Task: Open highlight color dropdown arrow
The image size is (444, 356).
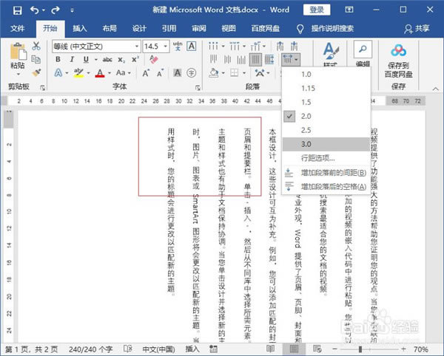Action: 88,73
